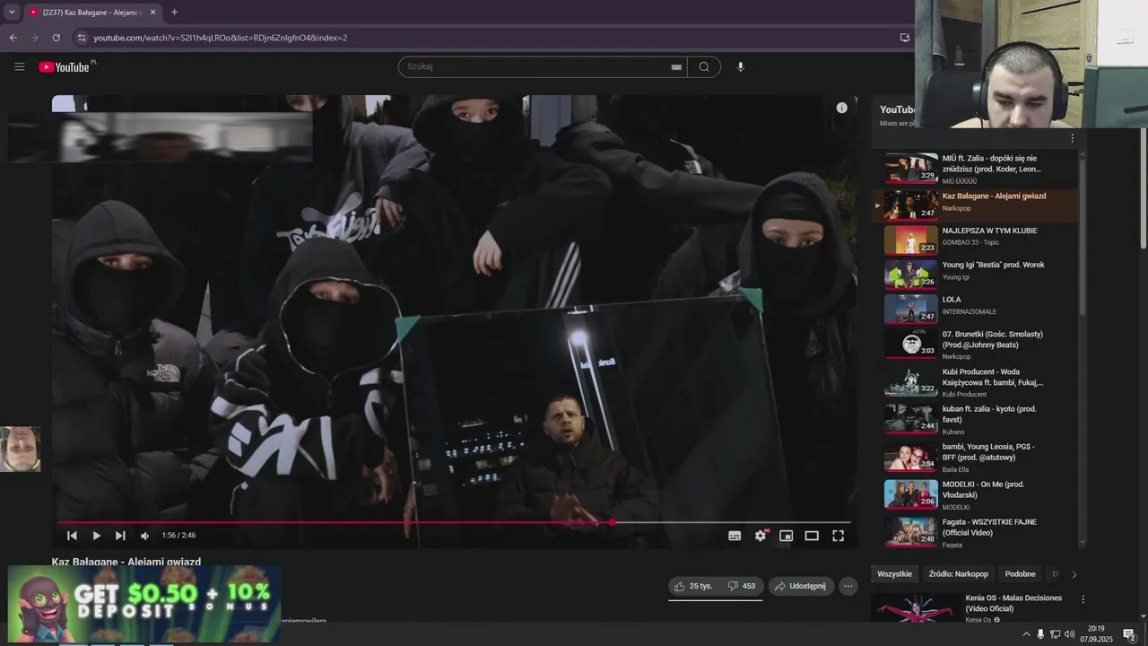Show video info card icon
Image resolution: width=1148 pixels, height=646 pixels.
pos(841,108)
